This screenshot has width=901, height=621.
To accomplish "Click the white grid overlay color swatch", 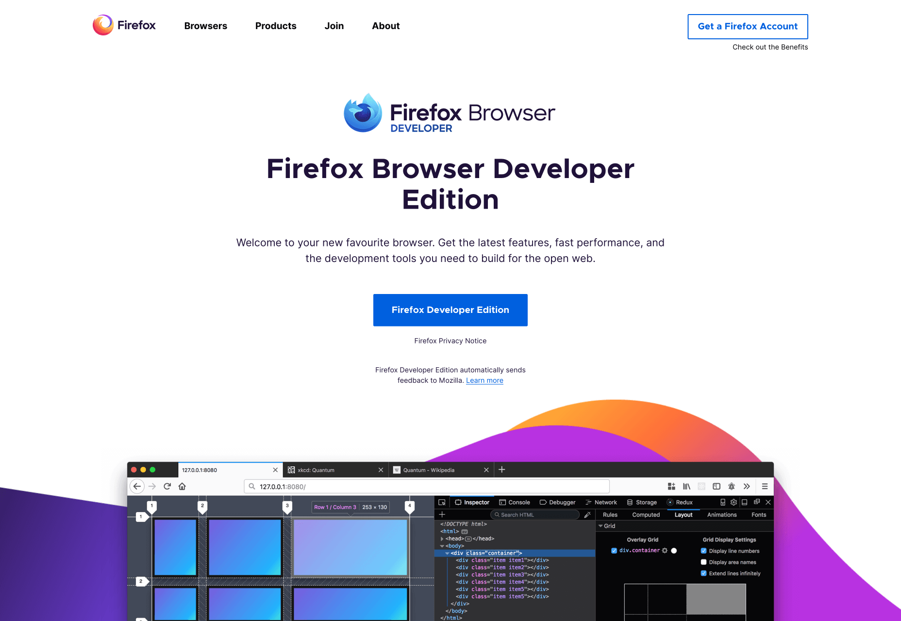I will 674,551.
